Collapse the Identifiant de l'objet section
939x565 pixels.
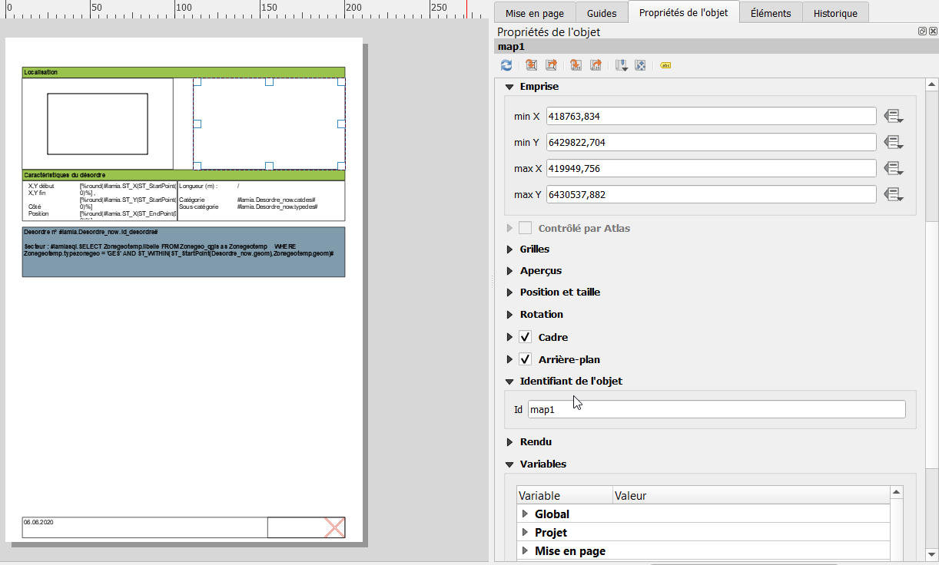point(509,381)
